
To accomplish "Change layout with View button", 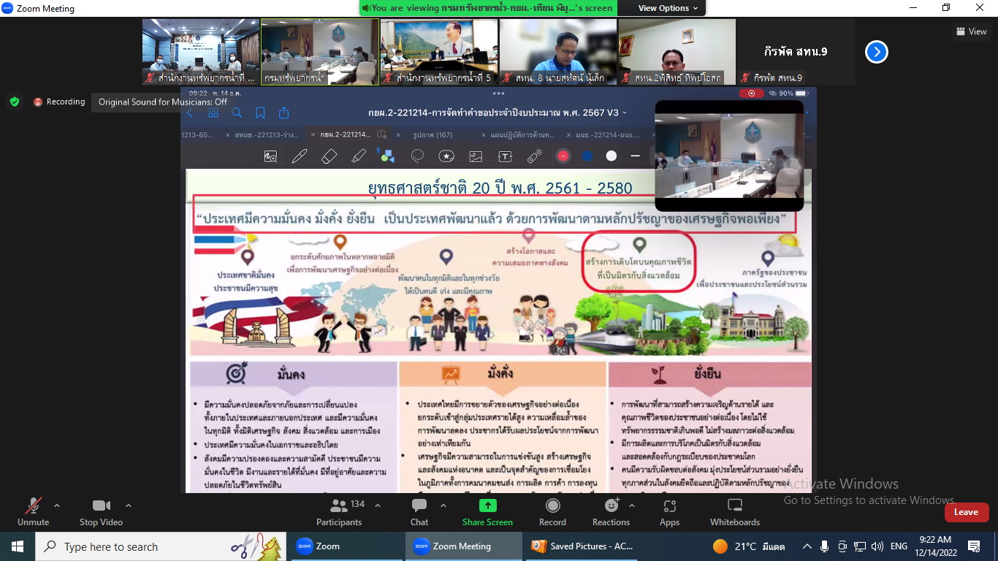I will (x=971, y=31).
